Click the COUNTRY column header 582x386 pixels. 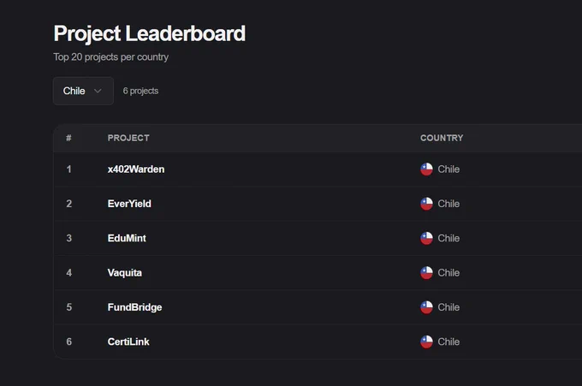(442, 138)
